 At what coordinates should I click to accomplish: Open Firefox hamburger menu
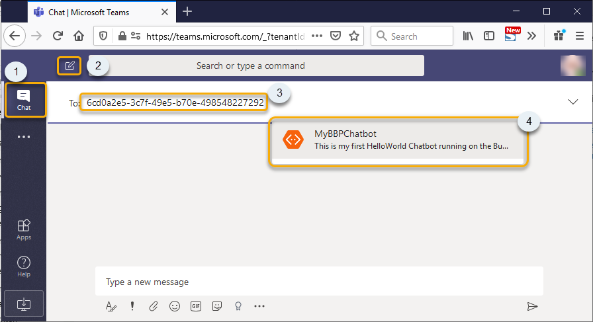[x=580, y=36]
